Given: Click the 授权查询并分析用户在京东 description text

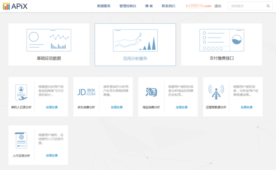Looking at the screenshot, I should [116, 91].
